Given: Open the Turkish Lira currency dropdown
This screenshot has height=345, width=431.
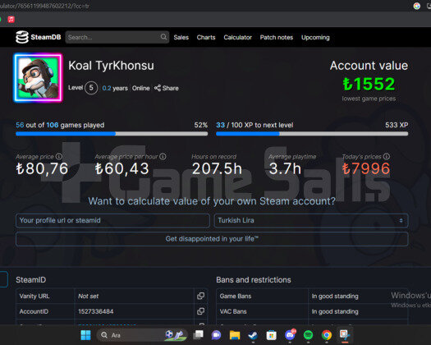Looking at the screenshot, I should (x=311, y=220).
